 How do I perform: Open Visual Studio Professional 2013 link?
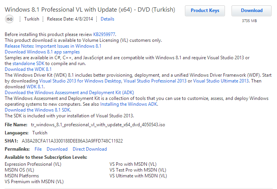point(155,81)
